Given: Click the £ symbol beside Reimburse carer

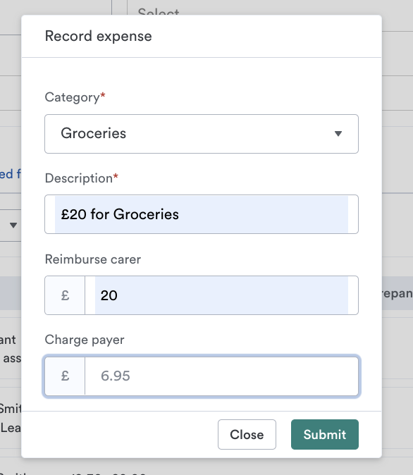Looking at the screenshot, I should tap(65, 295).
